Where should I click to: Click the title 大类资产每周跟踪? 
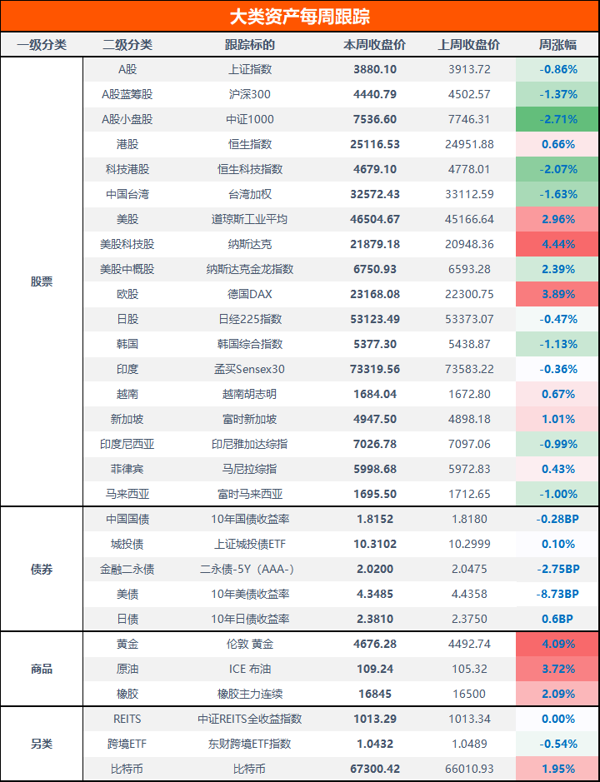(x=300, y=17)
